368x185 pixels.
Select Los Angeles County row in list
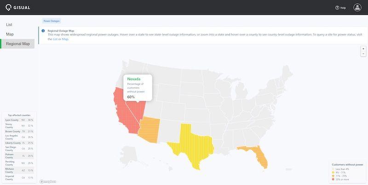tap(19, 137)
